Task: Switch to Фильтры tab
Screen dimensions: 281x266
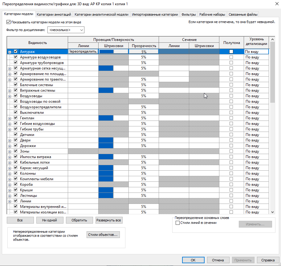Action: 189,14
